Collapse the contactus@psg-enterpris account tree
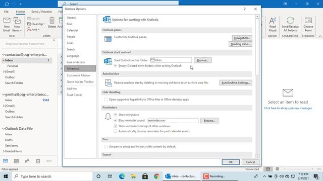The width and height of the screenshot is (323, 181). click(x=4, y=55)
